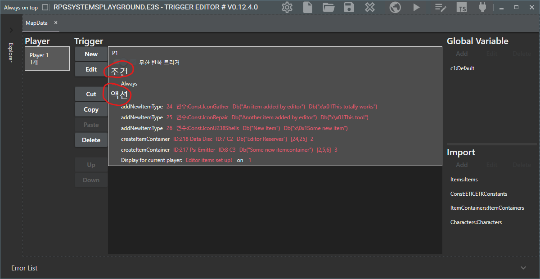Click the crossed tools icon in the toolbar
The image size is (540, 279).
(x=370, y=7)
